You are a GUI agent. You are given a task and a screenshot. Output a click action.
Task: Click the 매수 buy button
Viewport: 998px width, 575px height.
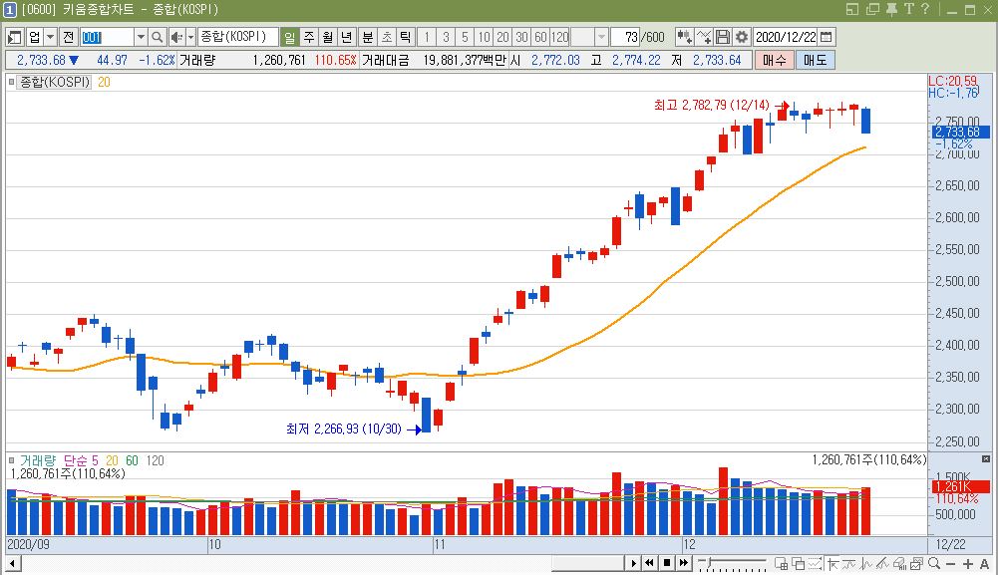775,61
